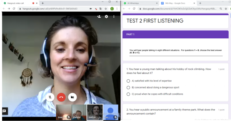Image resolution: width=231 pixels, height=121 pixels.
Task: Click the '1 point' label of question 1
Action: (221, 69)
